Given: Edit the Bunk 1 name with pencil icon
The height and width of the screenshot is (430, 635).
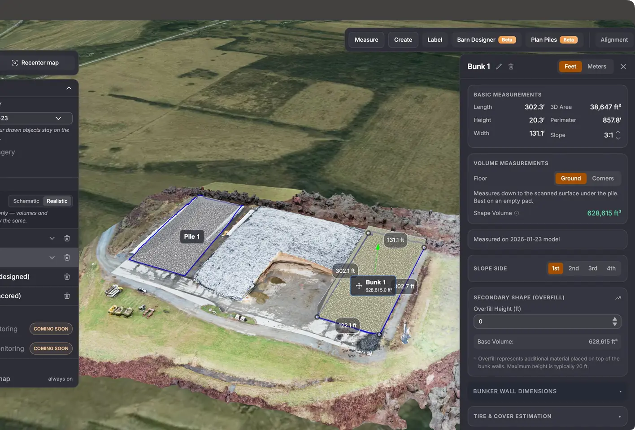Looking at the screenshot, I should point(499,66).
